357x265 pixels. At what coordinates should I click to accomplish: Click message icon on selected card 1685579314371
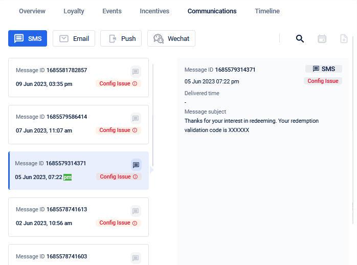[136, 165]
